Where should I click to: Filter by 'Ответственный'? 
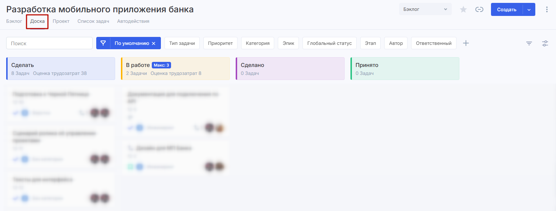click(x=434, y=43)
